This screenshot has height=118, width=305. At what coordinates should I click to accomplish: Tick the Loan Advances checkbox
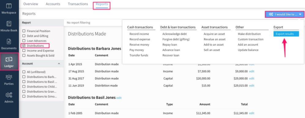pos(24,41)
